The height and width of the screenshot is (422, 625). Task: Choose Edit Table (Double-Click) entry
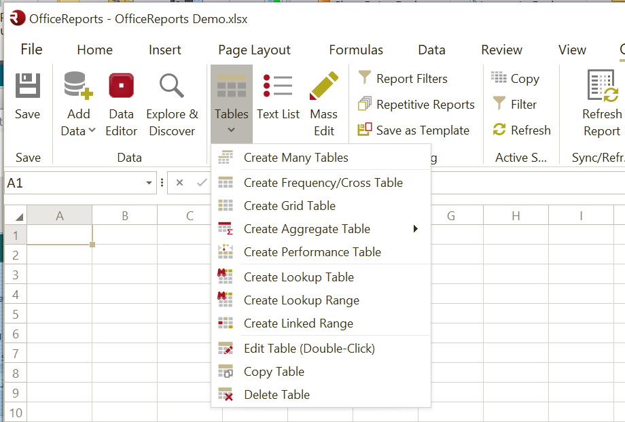(321, 349)
